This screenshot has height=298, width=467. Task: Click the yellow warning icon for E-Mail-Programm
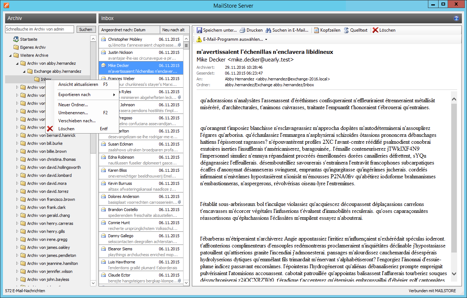[199, 39]
